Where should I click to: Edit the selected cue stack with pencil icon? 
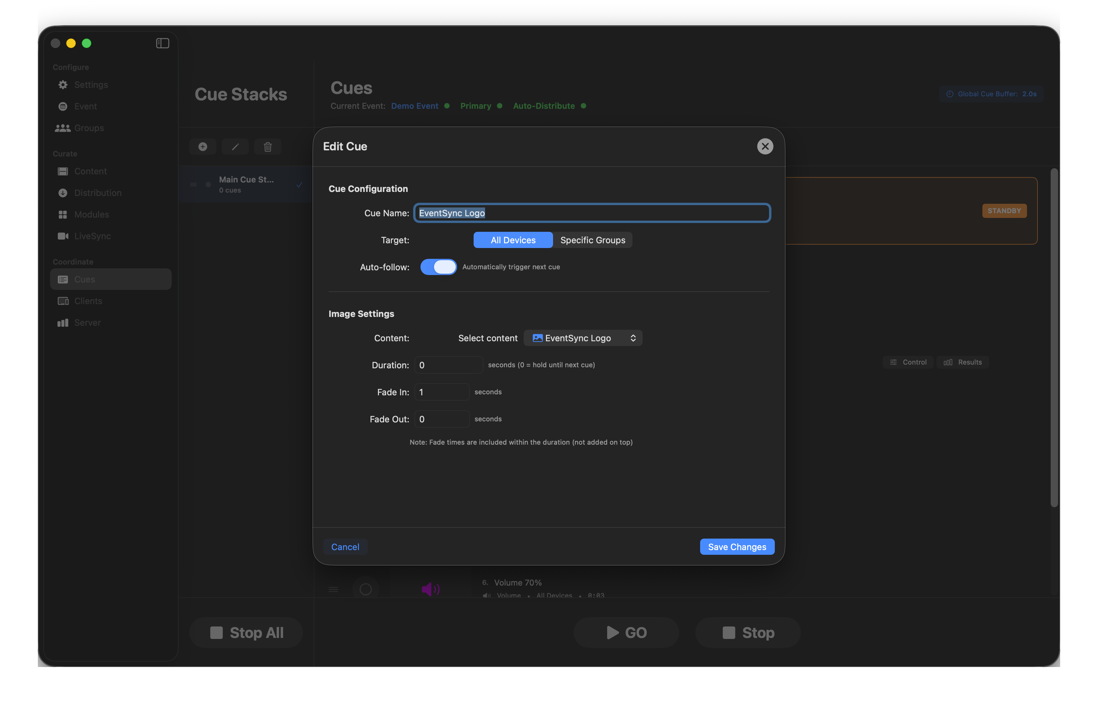pyautogui.click(x=235, y=147)
